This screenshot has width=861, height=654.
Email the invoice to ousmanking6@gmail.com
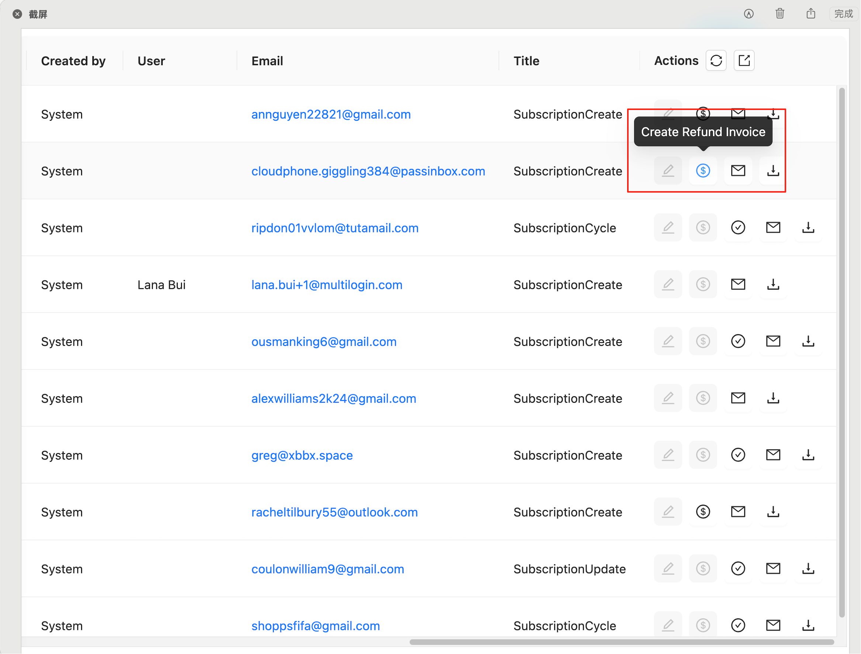coord(773,341)
